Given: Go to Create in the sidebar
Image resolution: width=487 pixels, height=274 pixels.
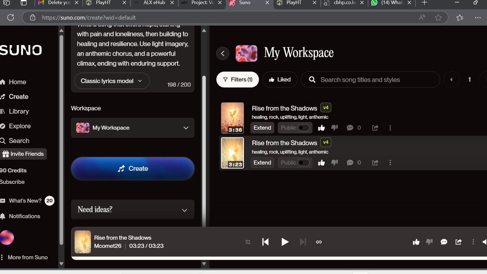Looking at the screenshot, I should point(14,97).
